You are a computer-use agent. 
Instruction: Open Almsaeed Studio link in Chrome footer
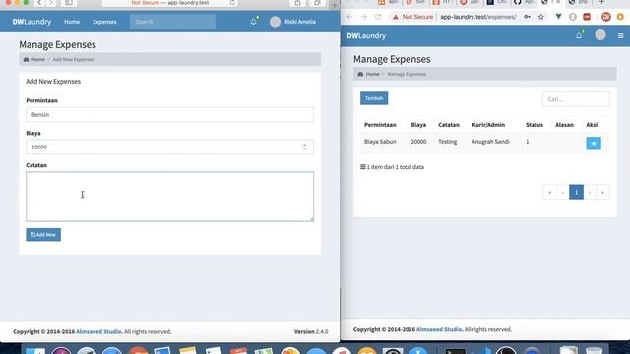pos(439,329)
